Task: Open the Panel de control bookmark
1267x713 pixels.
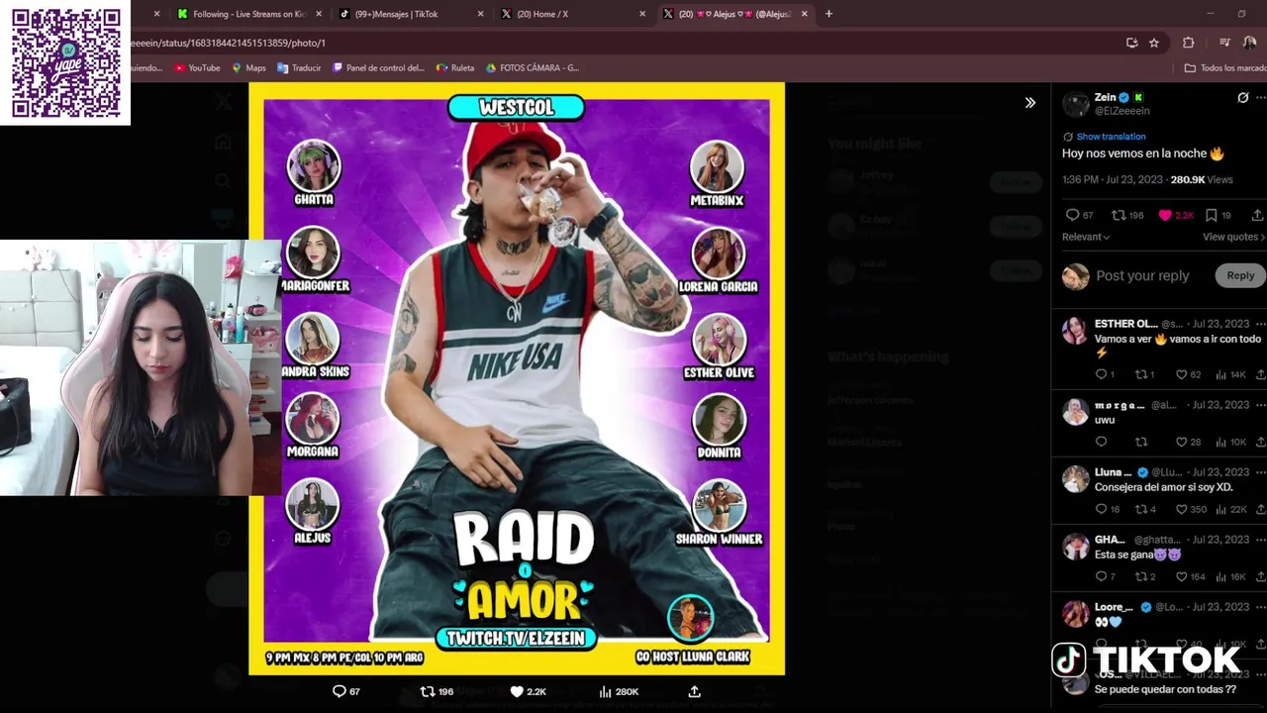Action: pyautogui.click(x=378, y=68)
